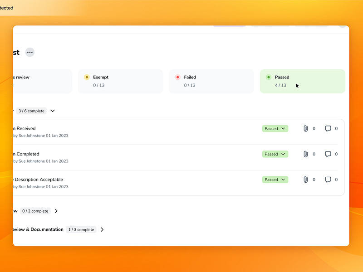Click the red Failed status dot
Viewport: 363px width, 272px height.
click(177, 77)
